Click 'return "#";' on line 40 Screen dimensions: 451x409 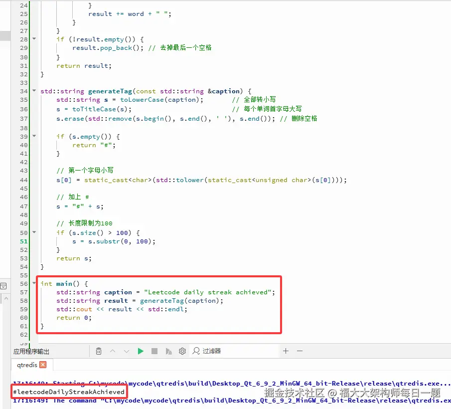pos(94,145)
